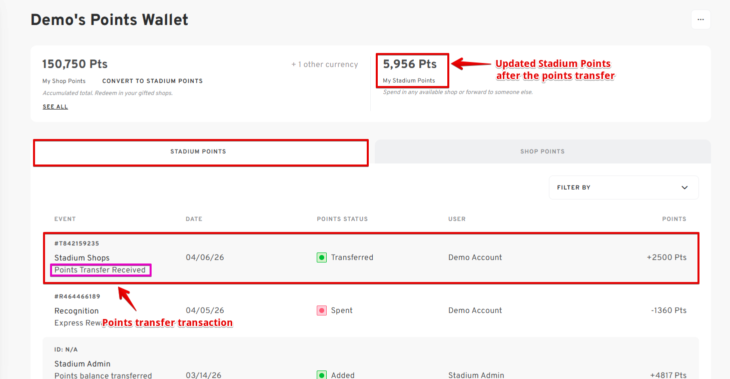Open the Filter By combo box
This screenshot has width=730, height=379.
point(623,187)
